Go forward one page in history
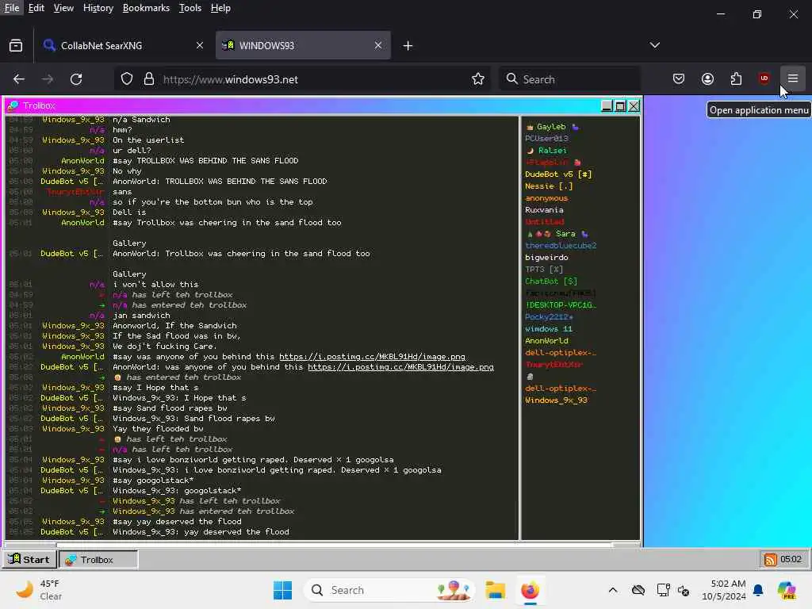 [48, 79]
